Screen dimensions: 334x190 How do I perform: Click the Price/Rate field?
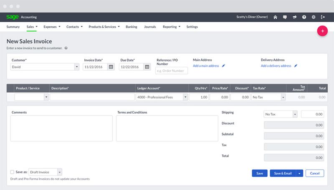click(x=220, y=97)
